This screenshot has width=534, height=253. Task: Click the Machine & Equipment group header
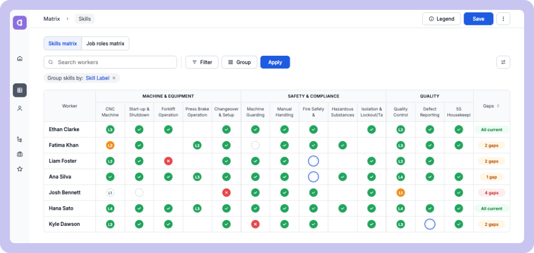(x=168, y=96)
